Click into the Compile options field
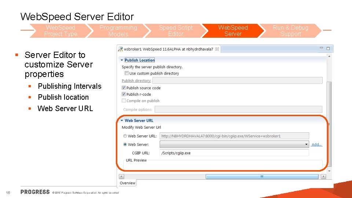The width and height of the screenshot is (352, 198). [x=238, y=109]
